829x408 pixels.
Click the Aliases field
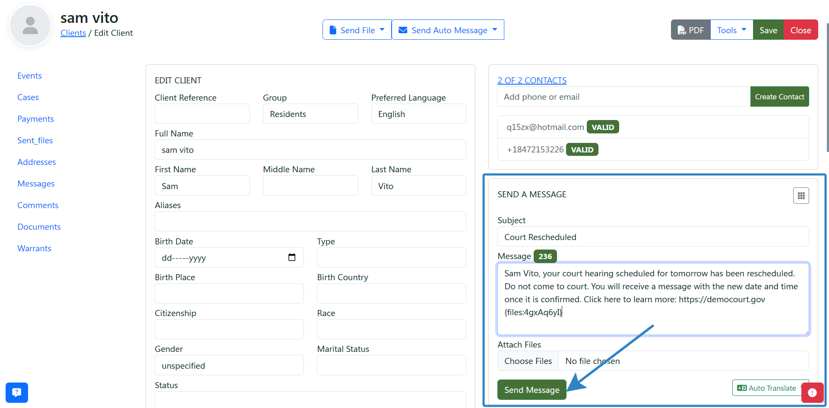(x=310, y=221)
